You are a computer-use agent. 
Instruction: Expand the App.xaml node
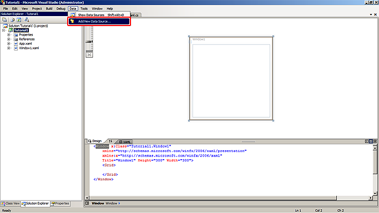[9, 43]
